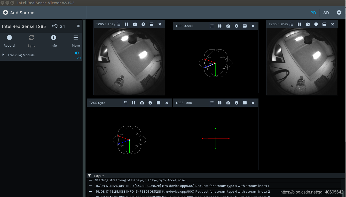The width and height of the screenshot is (346, 197).
Task: Snapshot the left T265 Fisheye stream
Action: (x=135, y=24)
